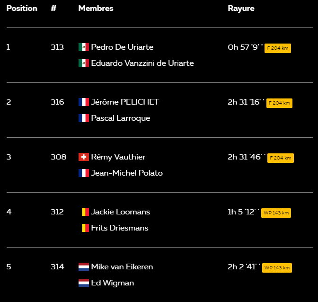Viewport: 318px width, 302px height.
Task: Click the Membres column header
Action: click(x=96, y=9)
